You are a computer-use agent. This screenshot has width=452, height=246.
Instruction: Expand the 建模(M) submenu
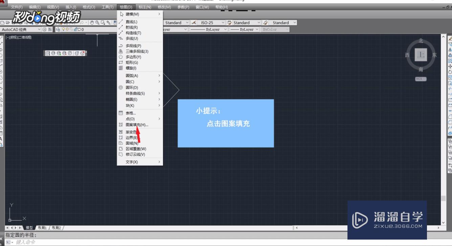point(140,14)
